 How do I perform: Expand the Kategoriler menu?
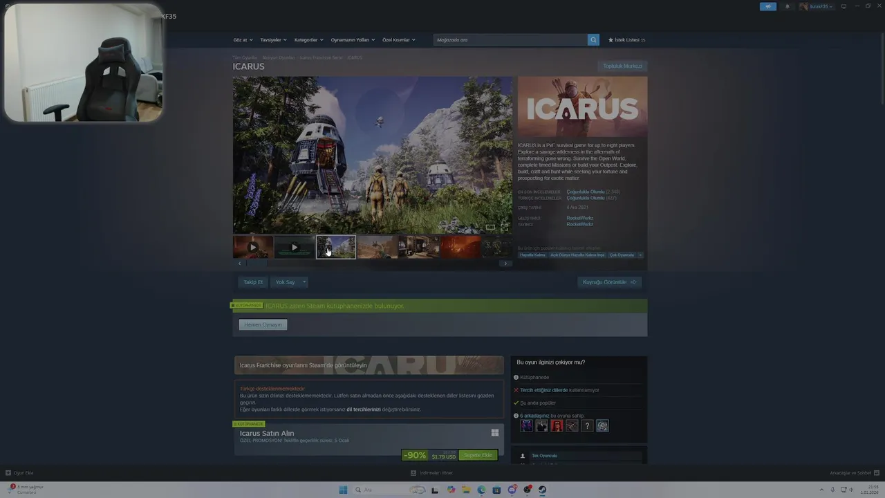pos(308,40)
